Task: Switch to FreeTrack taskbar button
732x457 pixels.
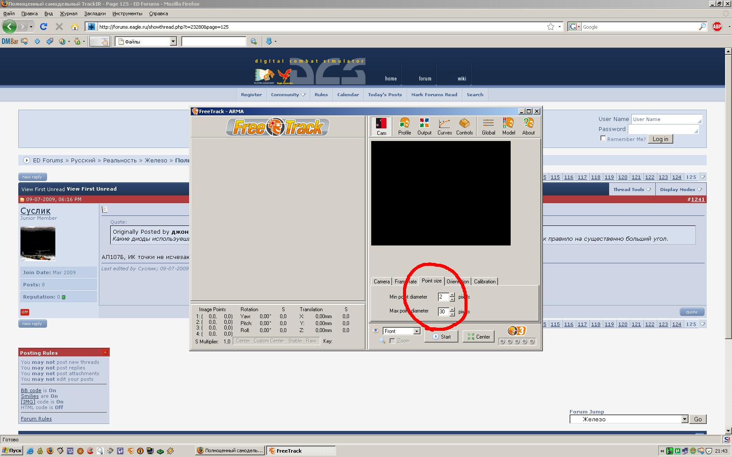Action: click(x=301, y=451)
